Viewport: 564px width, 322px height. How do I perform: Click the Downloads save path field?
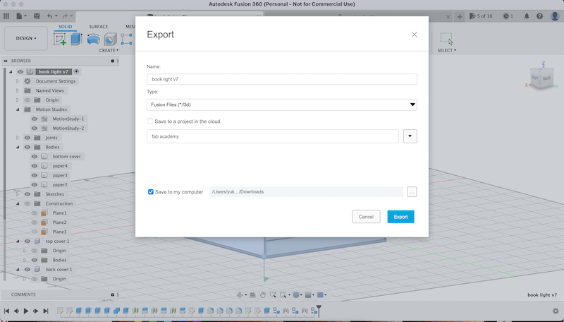pos(307,192)
